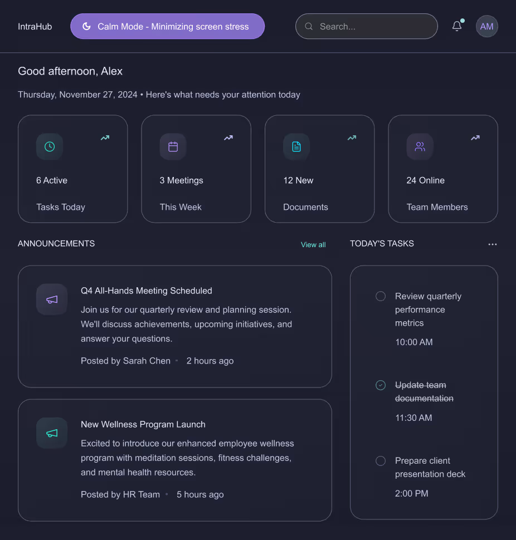Open View all announcements
Viewport: 516px width, 540px height.
313,244
